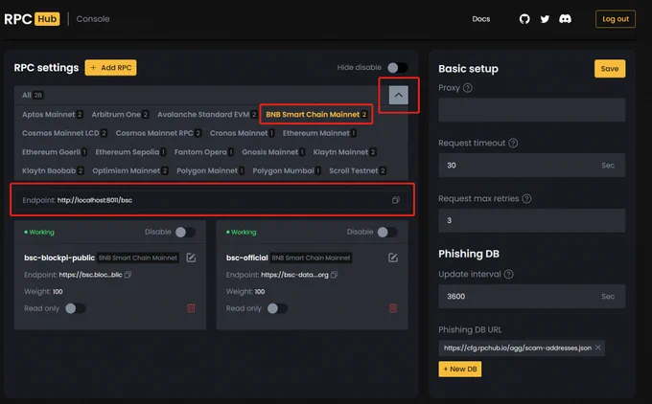Edit the Request max retries value
Screen dimensions: 652x404
tap(532, 220)
